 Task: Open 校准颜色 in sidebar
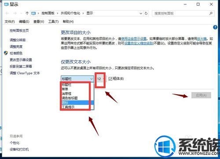16,53
